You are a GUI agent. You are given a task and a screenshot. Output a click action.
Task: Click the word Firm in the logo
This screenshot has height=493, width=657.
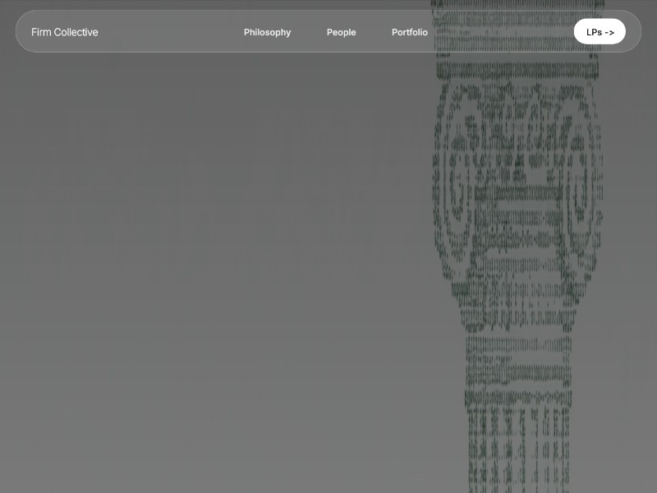tap(40, 32)
